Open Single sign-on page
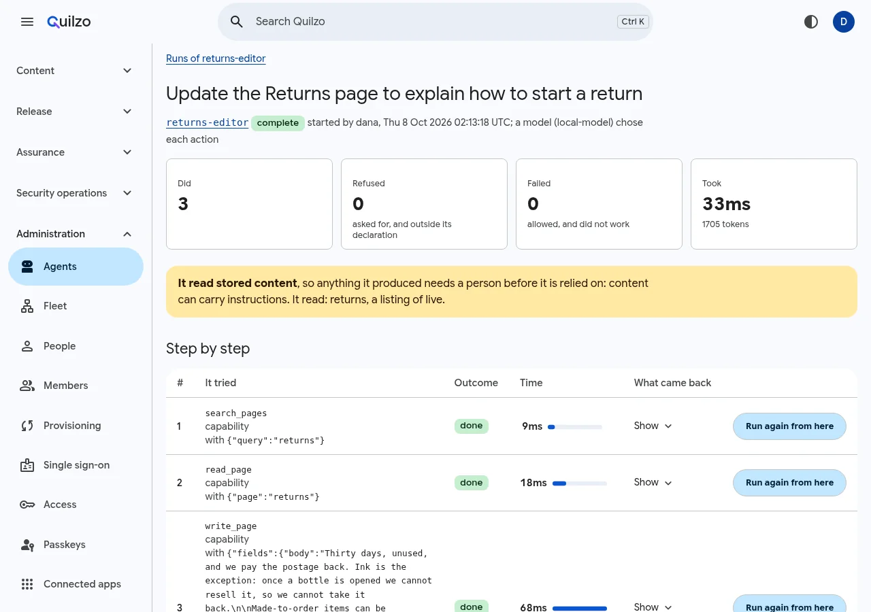 76,465
